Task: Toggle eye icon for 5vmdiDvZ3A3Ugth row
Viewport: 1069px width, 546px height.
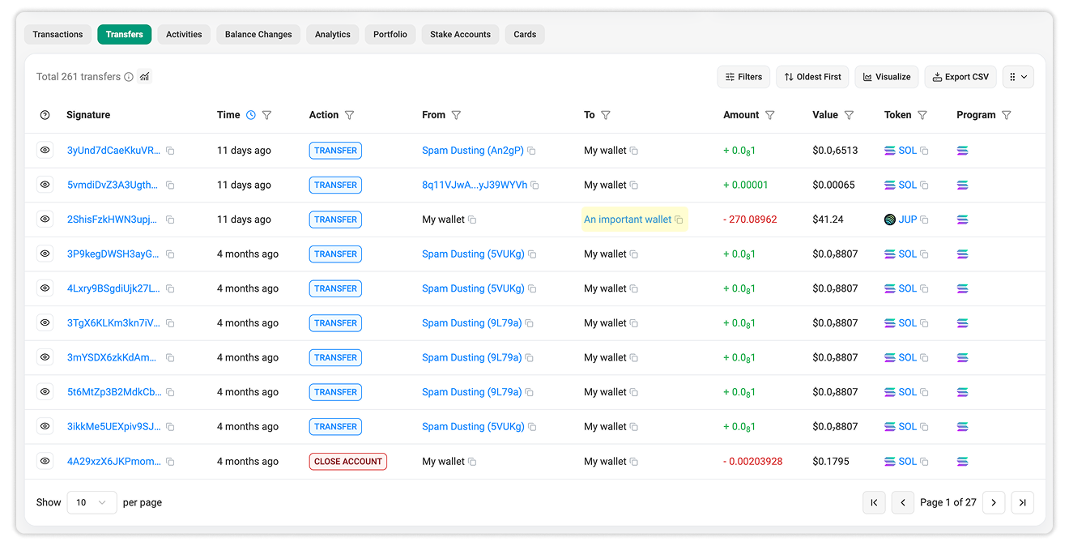Action: [45, 185]
